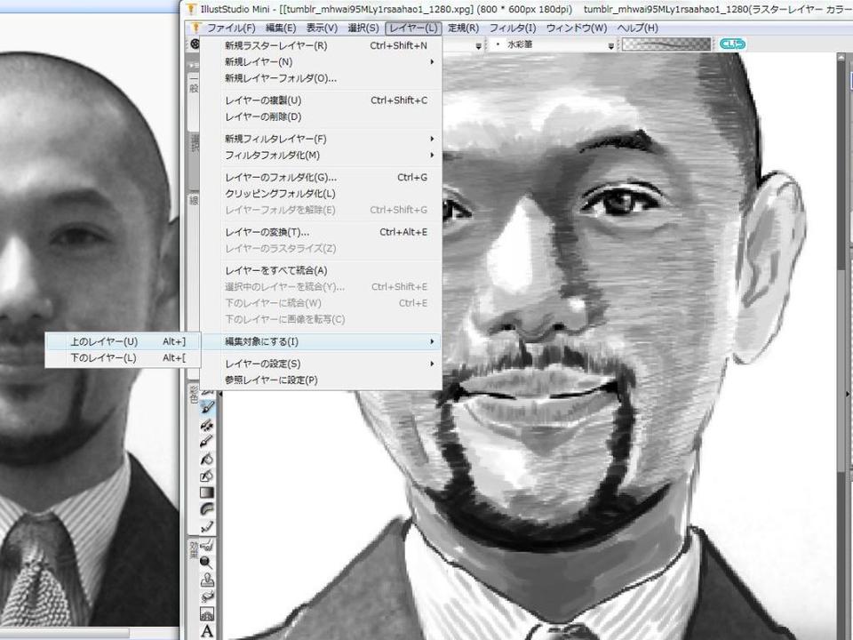
Task: Open the ウィンドウ(W) menu
Action: tap(577, 28)
